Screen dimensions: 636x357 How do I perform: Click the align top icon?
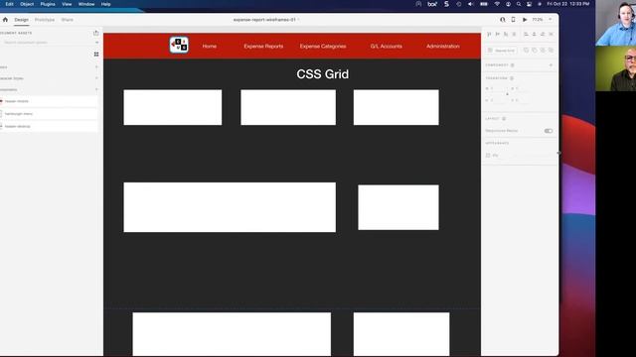(489, 34)
